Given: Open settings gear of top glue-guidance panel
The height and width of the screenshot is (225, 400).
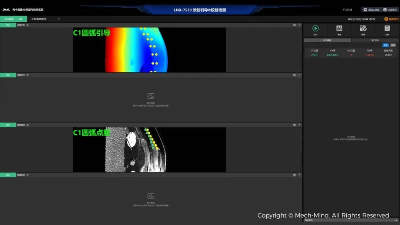Looking at the screenshot, I should point(294,25).
